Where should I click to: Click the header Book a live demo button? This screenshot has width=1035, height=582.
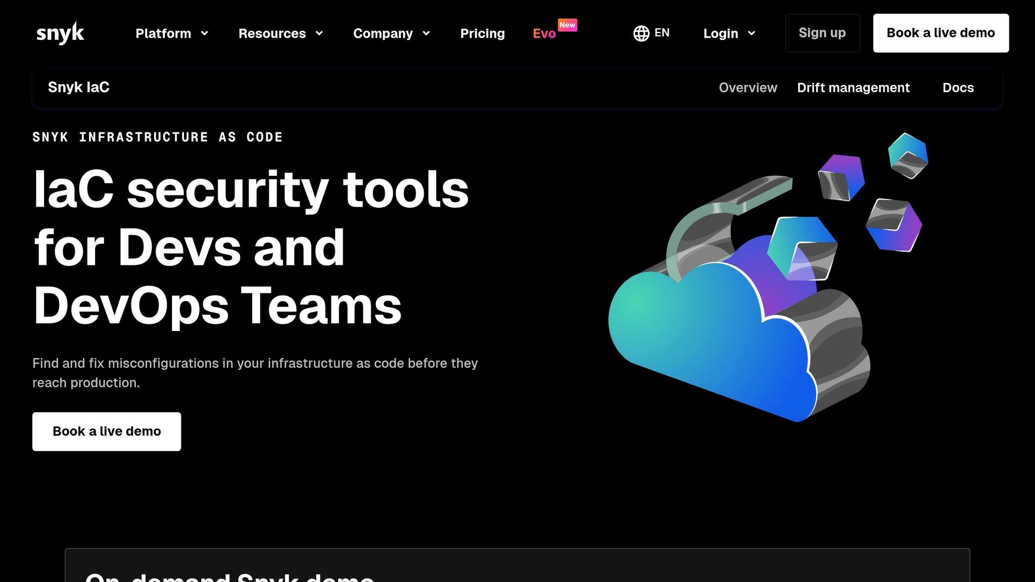tap(941, 33)
